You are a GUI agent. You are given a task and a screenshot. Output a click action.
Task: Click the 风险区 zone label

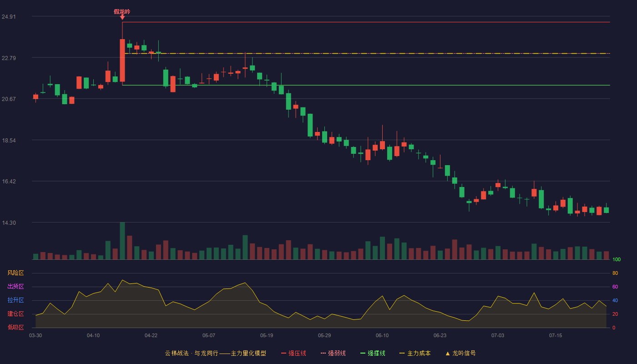click(15, 273)
